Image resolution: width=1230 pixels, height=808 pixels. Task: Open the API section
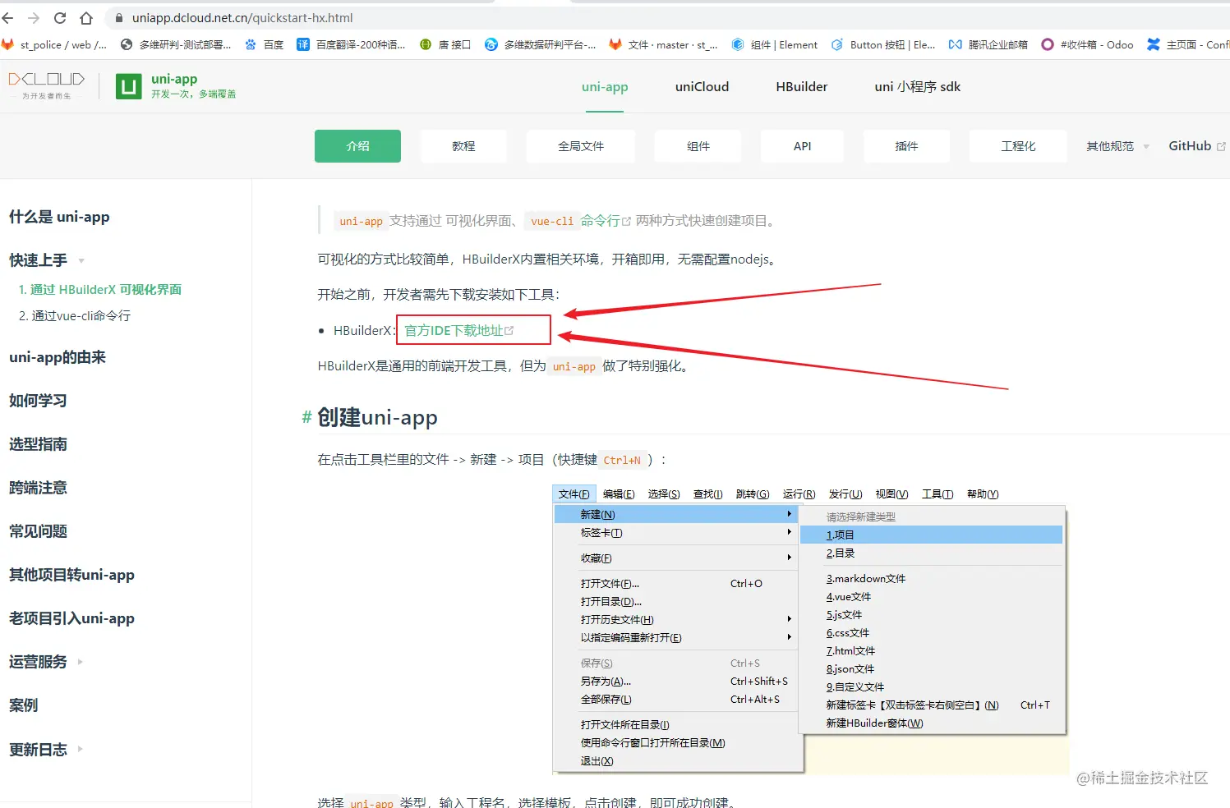pyautogui.click(x=803, y=146)
